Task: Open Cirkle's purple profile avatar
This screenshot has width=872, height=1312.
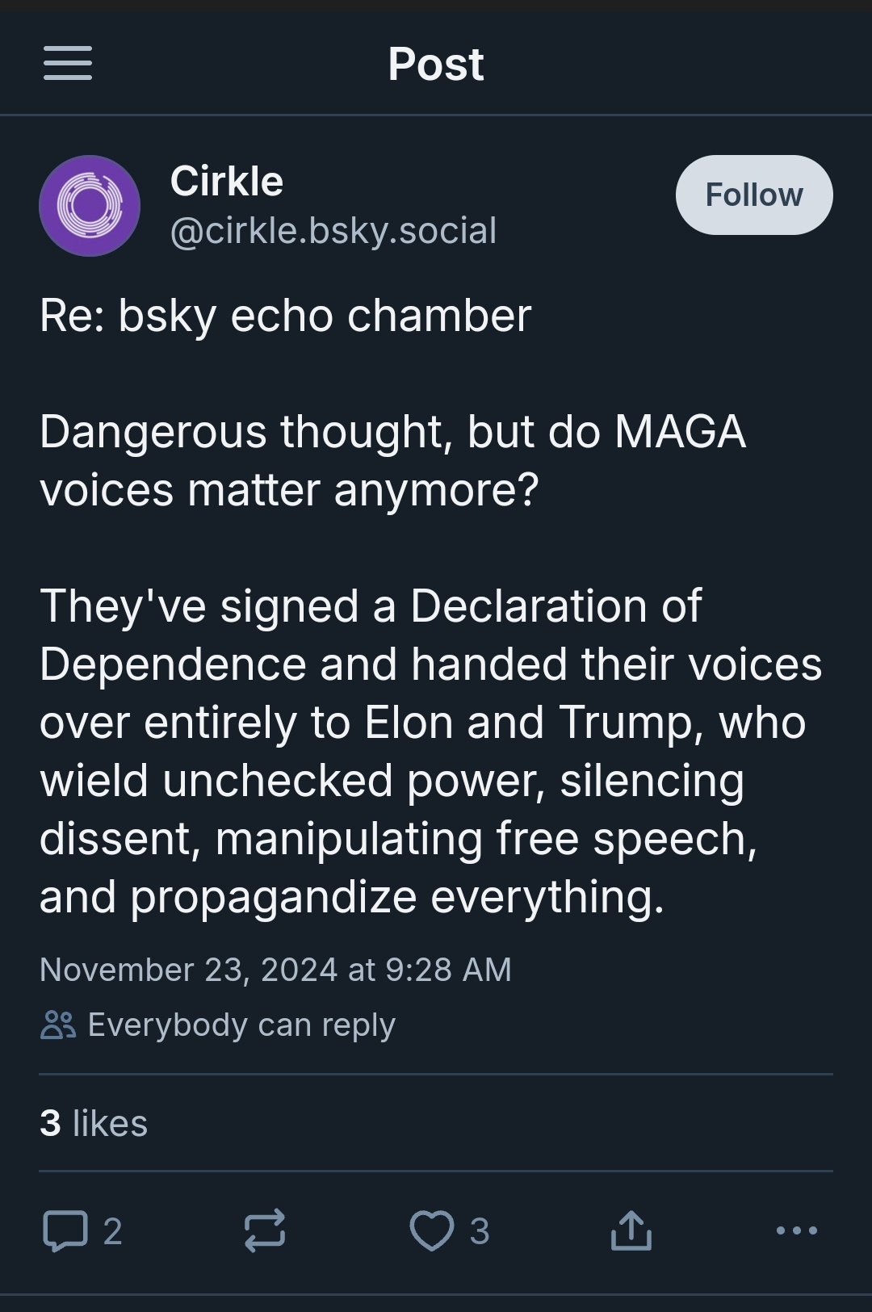Action: click(90, 206)
